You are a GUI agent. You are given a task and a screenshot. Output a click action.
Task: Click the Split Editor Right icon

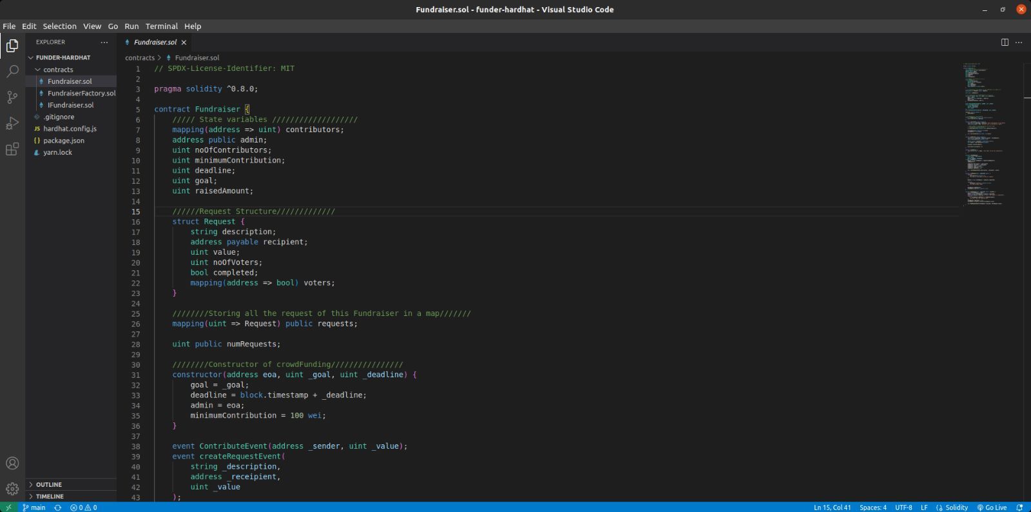pyautogui.click(x=1005, y=42)
